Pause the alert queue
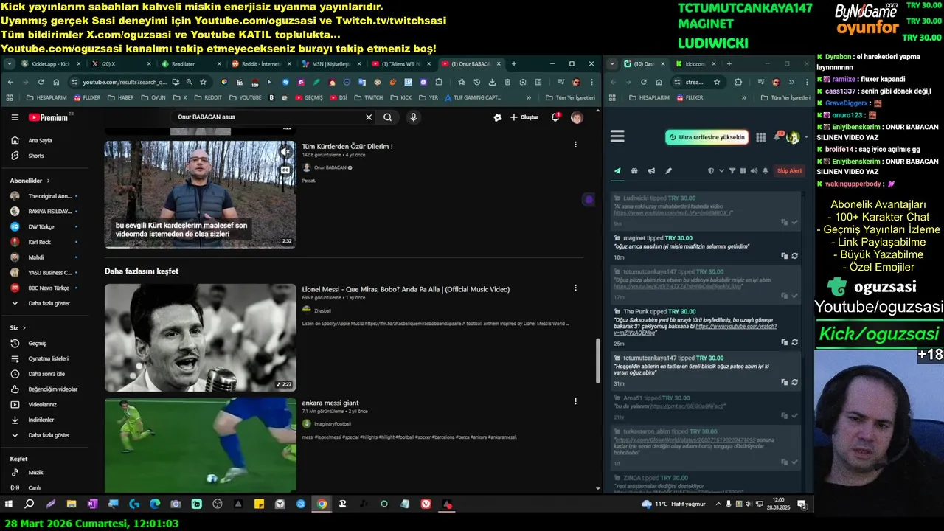 point(743,171)
